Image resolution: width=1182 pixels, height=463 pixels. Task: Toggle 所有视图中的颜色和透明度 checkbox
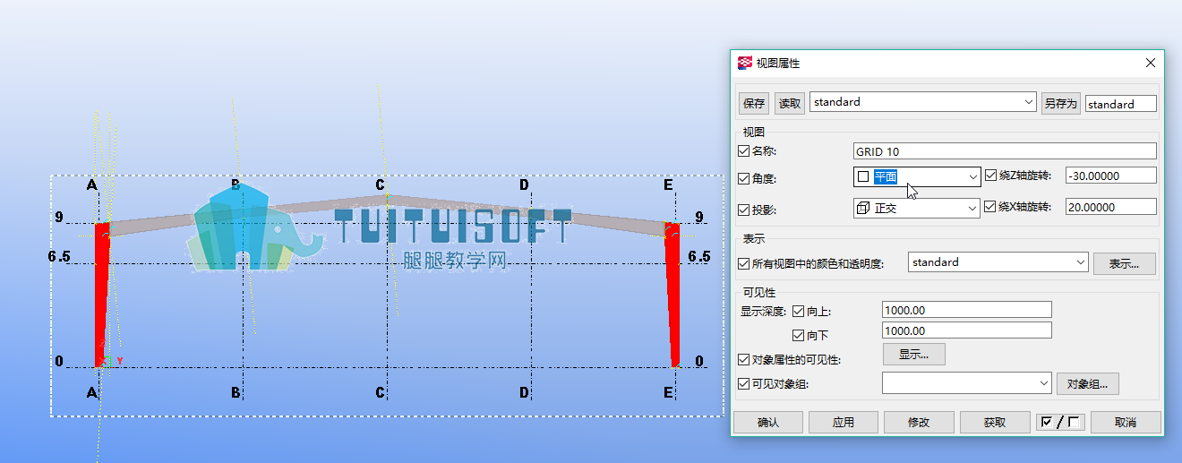coord(743,263)
